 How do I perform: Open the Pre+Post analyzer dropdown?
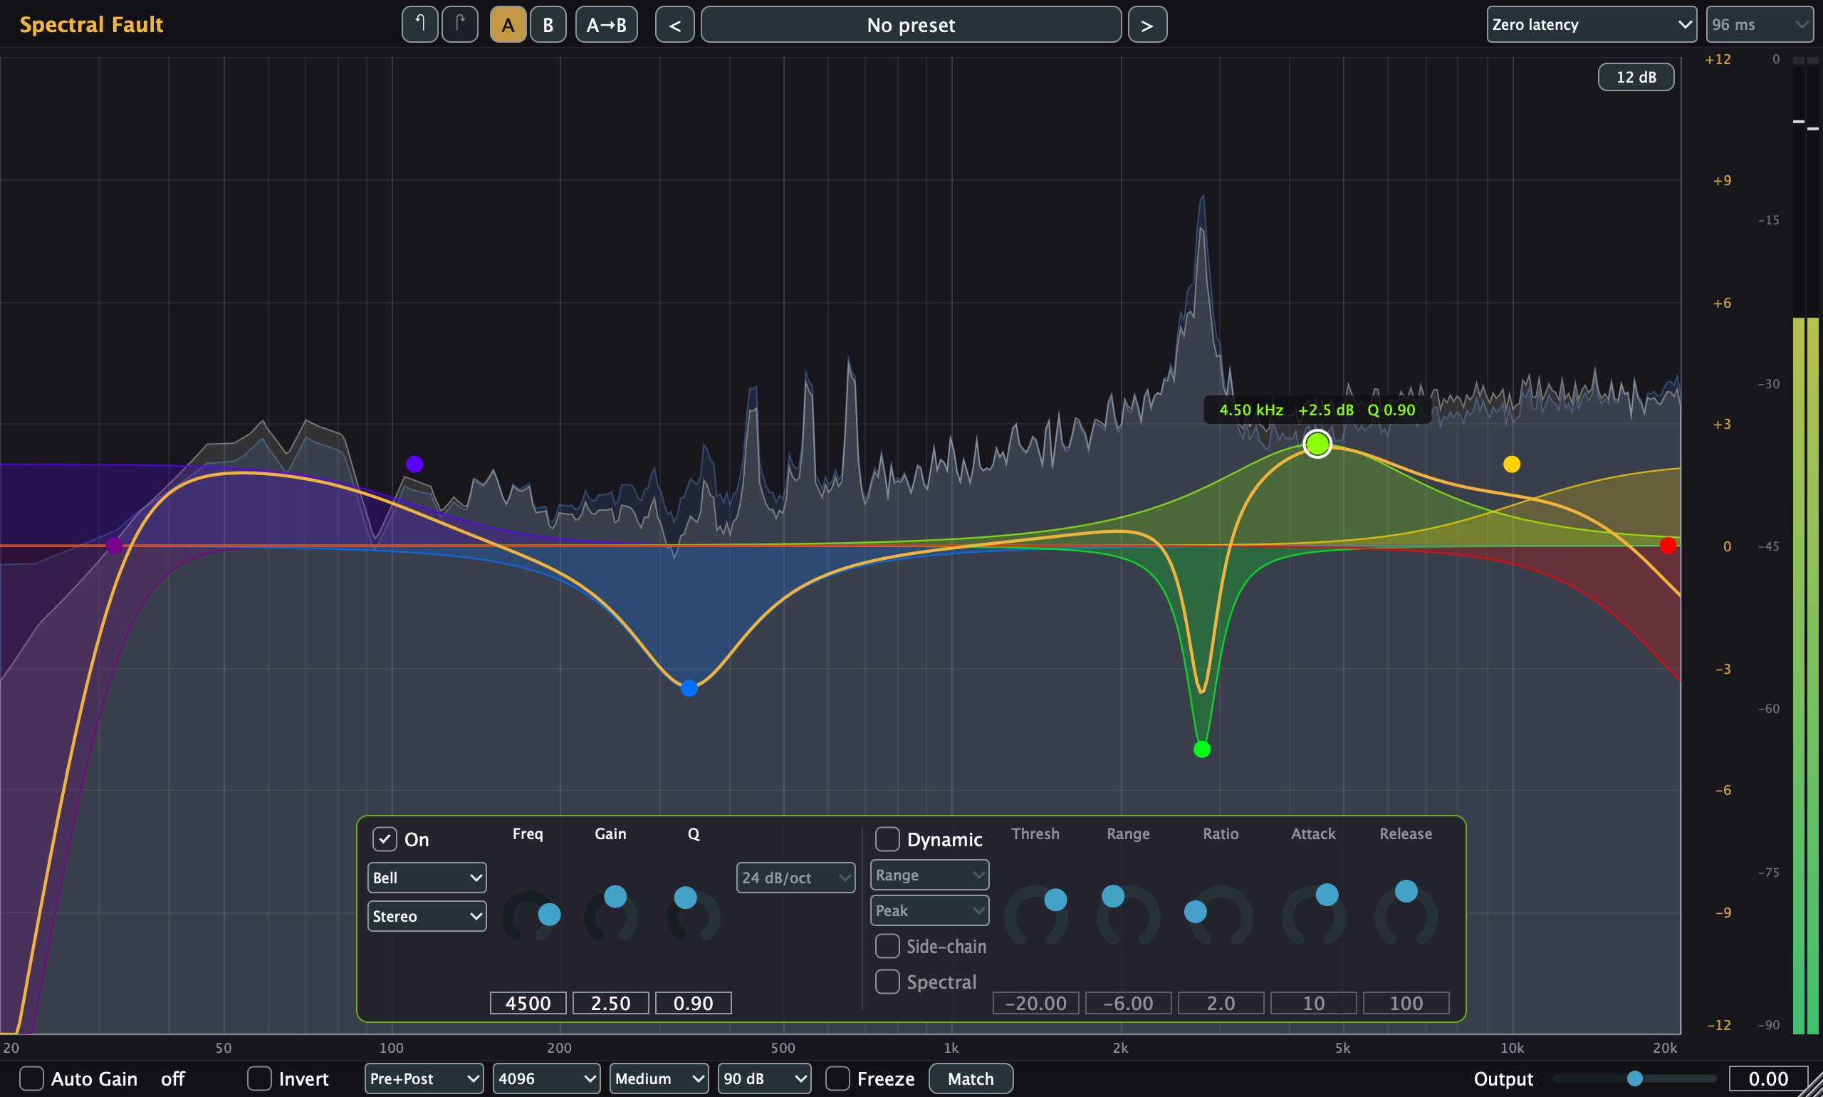pyautogui.click(x=424, y=1078)
